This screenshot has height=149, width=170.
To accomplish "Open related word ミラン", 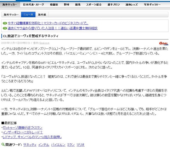I will tap(71, 145).
